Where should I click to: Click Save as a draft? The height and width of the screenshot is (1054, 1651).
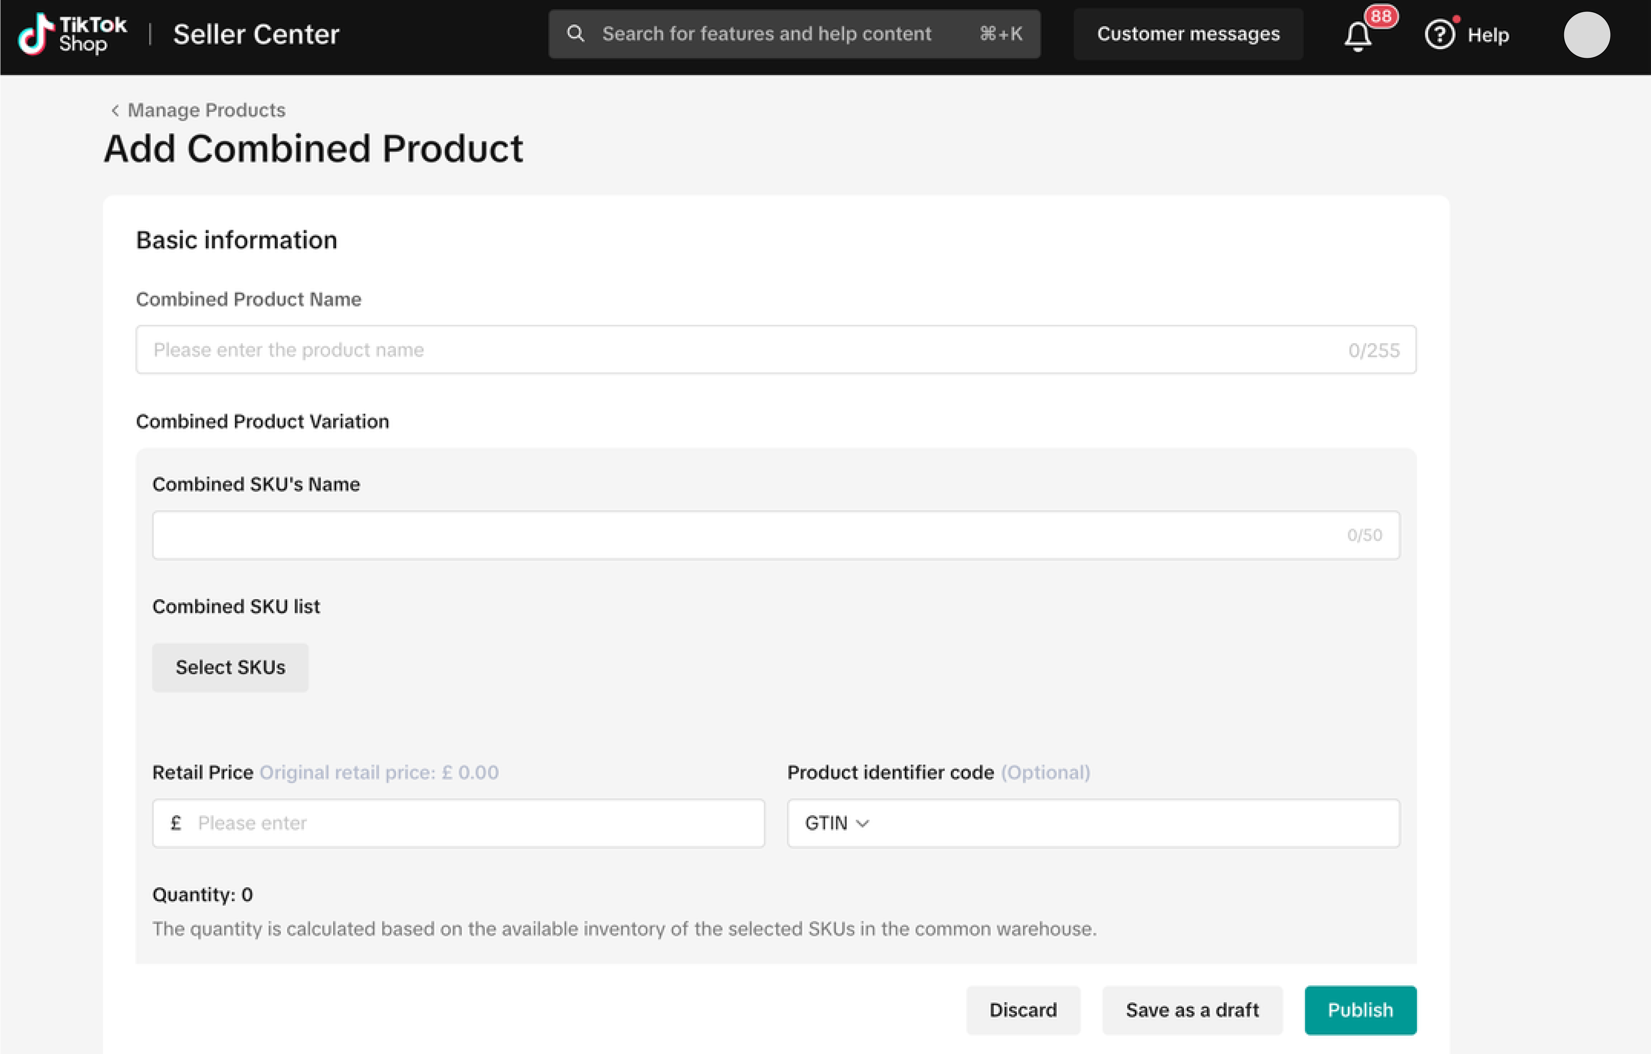coord(1192,1010)
